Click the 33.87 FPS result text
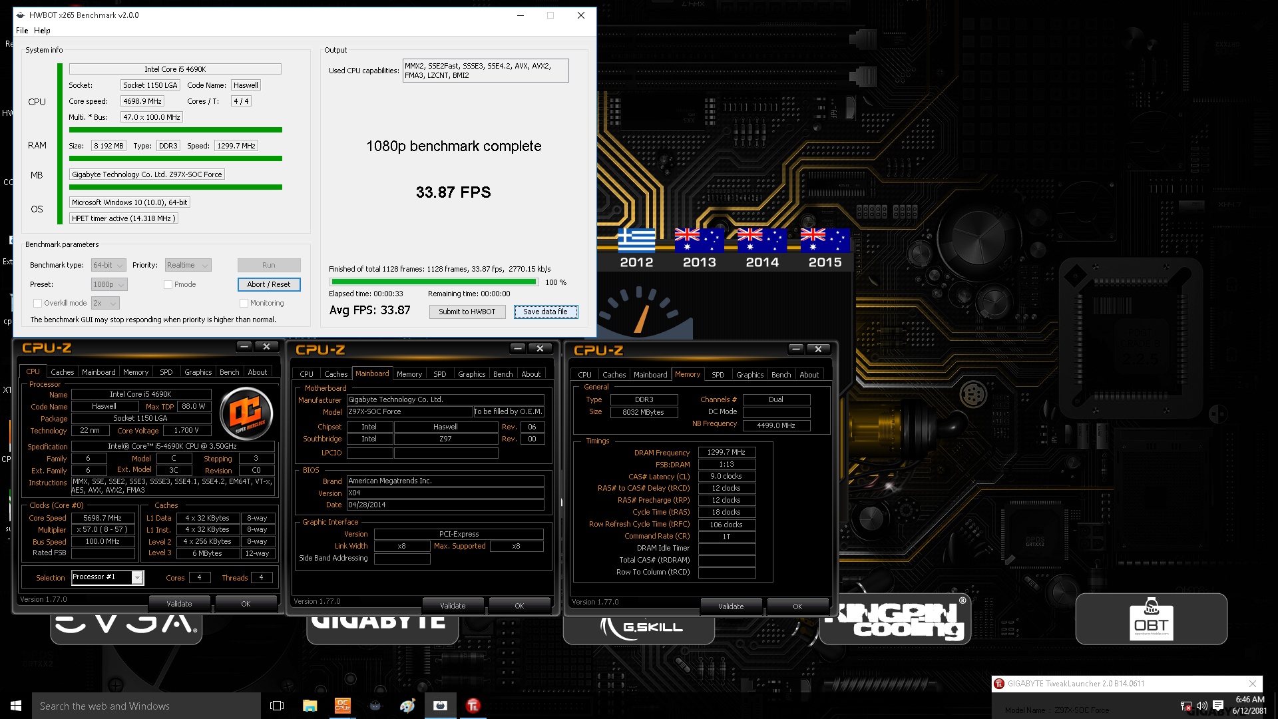The image size is (1278, 719). (x=453, y=193)
